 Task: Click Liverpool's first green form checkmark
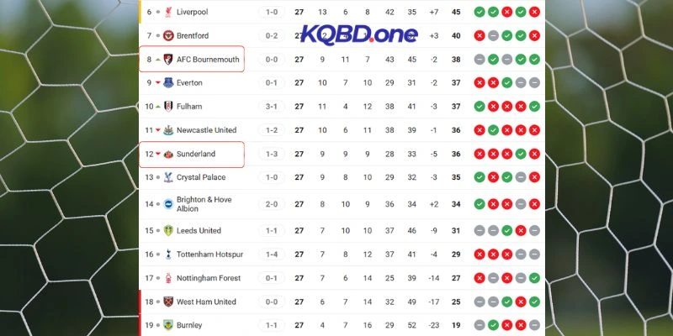point(479,13)
